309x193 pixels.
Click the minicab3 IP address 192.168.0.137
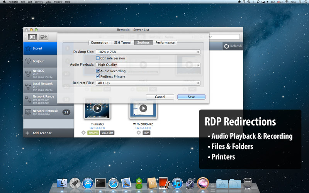pyautogui.click(x=97, y=128)
